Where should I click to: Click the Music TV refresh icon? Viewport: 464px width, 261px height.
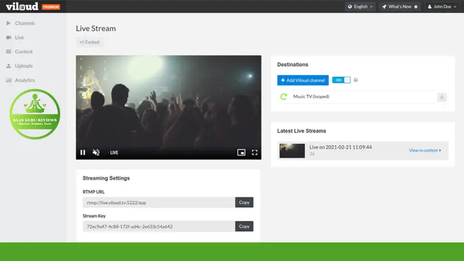click(284, 97)
